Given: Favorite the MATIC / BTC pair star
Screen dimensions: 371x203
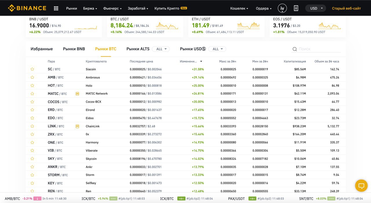Looking at the screenshot, I should click(32, 94).
